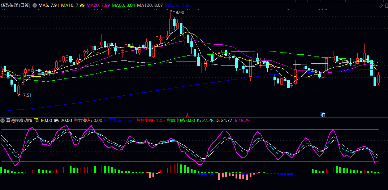The width and height of the screenshot is (388, 190).
Task: Click the green MA60 indicator label
Action: click(x=123, y=6)
